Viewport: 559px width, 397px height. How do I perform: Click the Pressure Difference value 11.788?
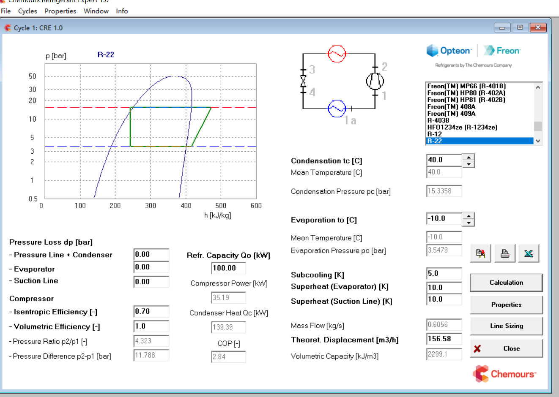point(151,356)
